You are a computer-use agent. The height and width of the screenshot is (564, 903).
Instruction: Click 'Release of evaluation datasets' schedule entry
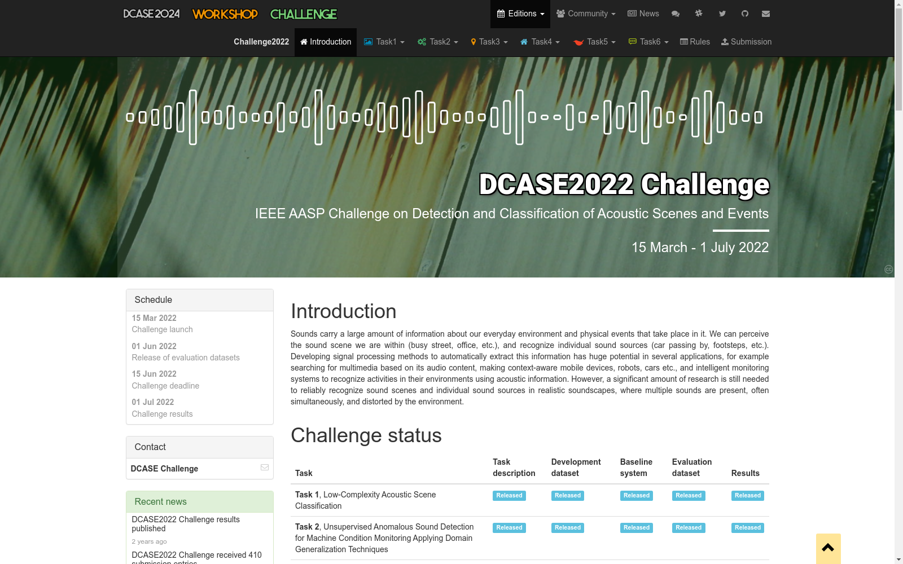coord(186,358)
